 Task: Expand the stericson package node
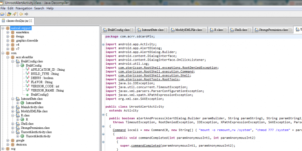(8, 145)
